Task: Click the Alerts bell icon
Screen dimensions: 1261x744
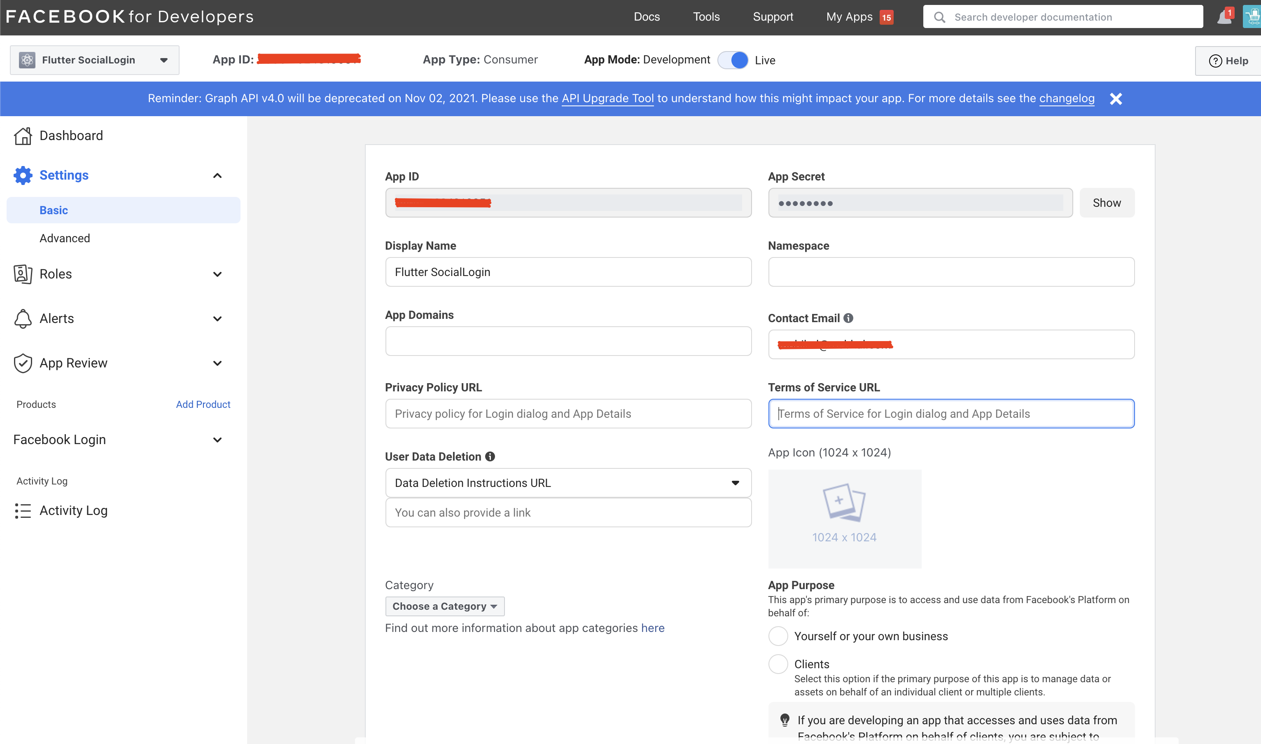Action: [x=23, y=318]
